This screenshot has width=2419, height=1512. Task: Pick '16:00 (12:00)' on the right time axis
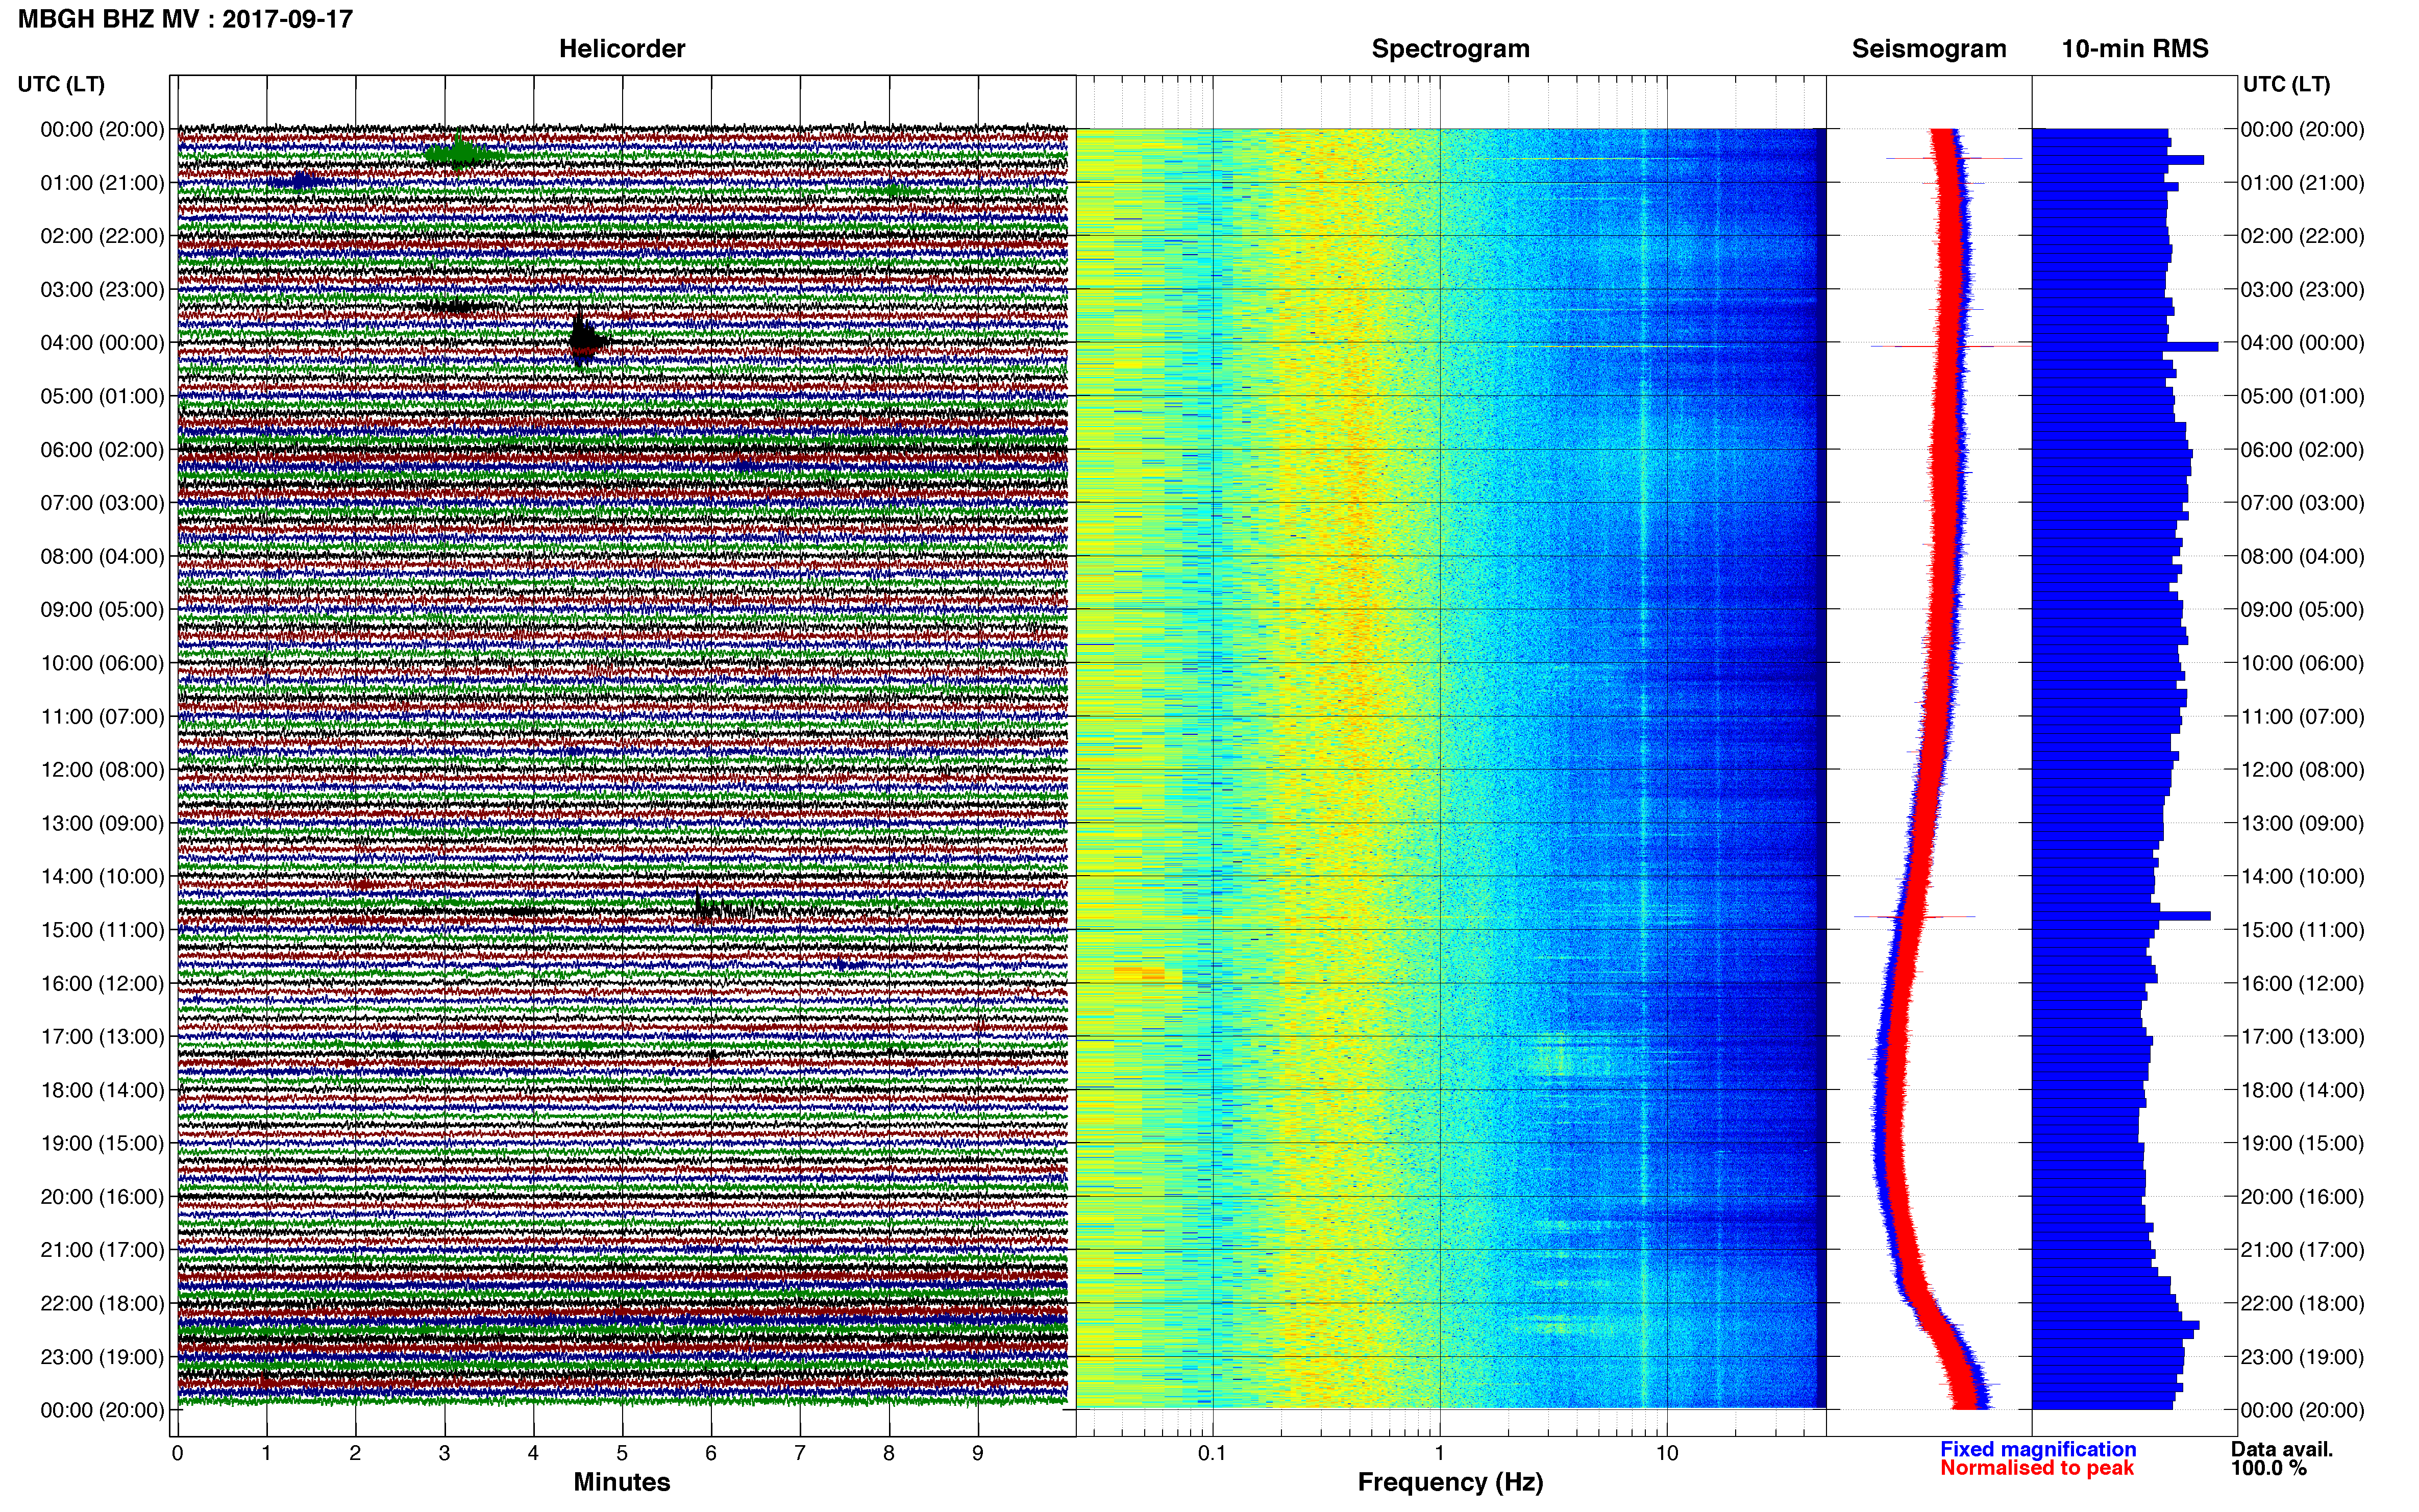coord(2302,983)
